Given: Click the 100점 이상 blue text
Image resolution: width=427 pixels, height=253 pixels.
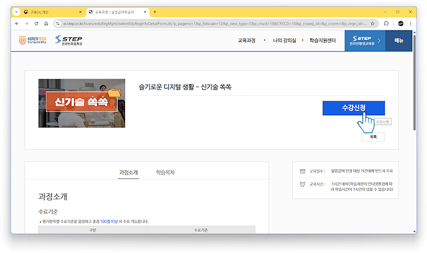Looking at the screenshot, I should [108, 221].
